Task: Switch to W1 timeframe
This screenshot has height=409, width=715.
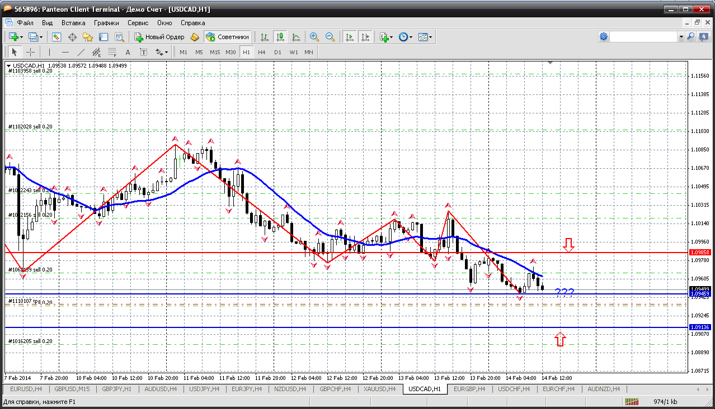Action: coord(294,52)
